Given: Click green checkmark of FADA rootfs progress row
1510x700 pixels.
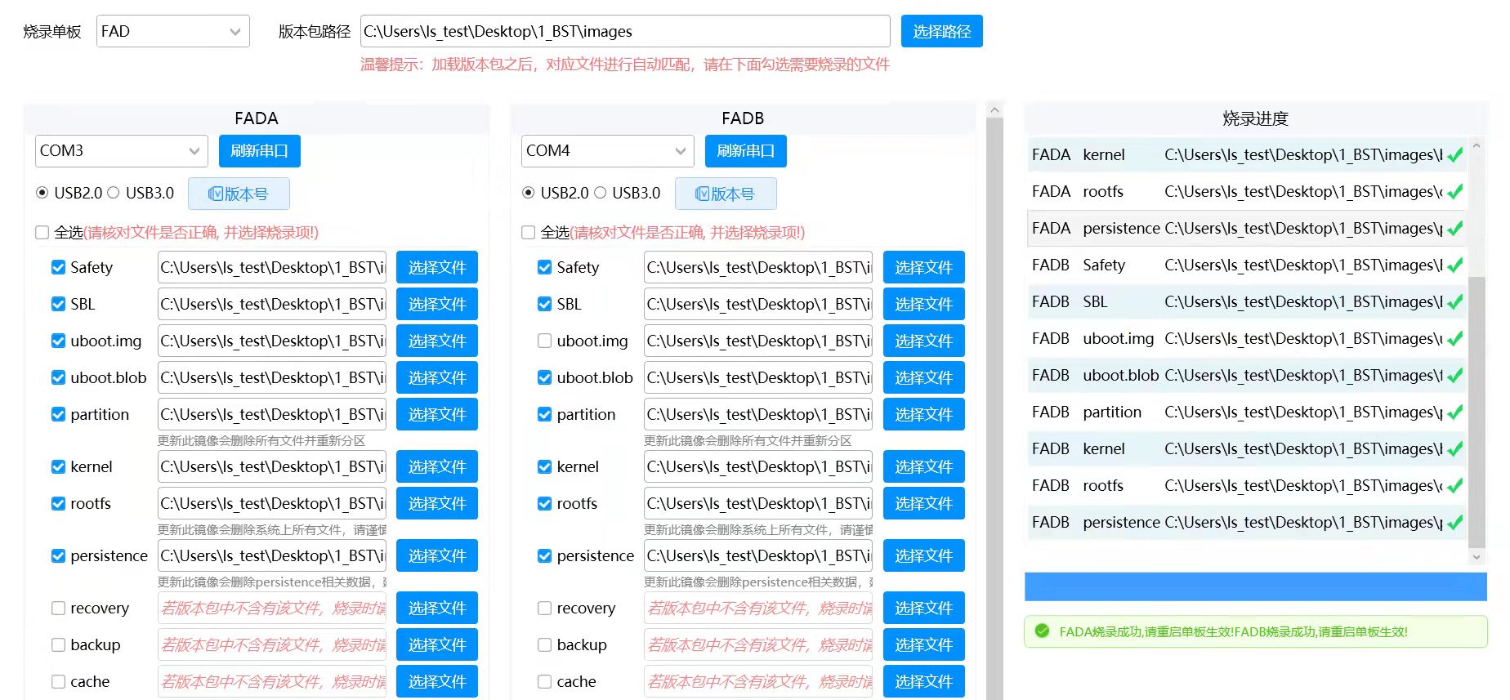Looking at the screenshot, I should (x=1454, y=192).
